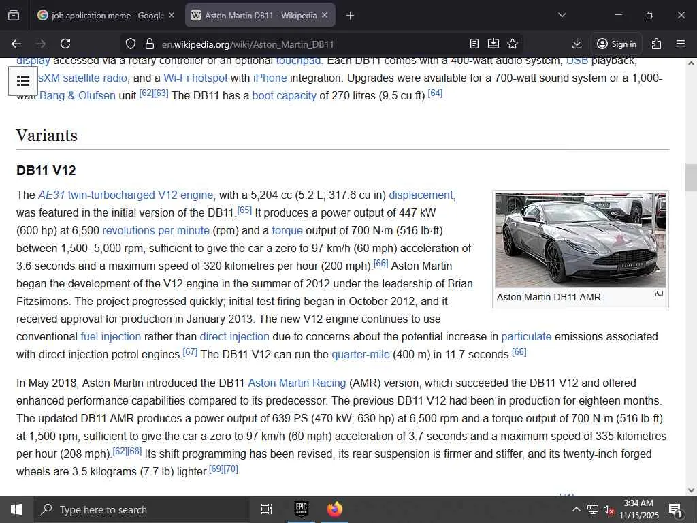Click the Firefox taskbar icon
Image resolution: width=697 pixels, height=523 pixels.
pos(335,509)
